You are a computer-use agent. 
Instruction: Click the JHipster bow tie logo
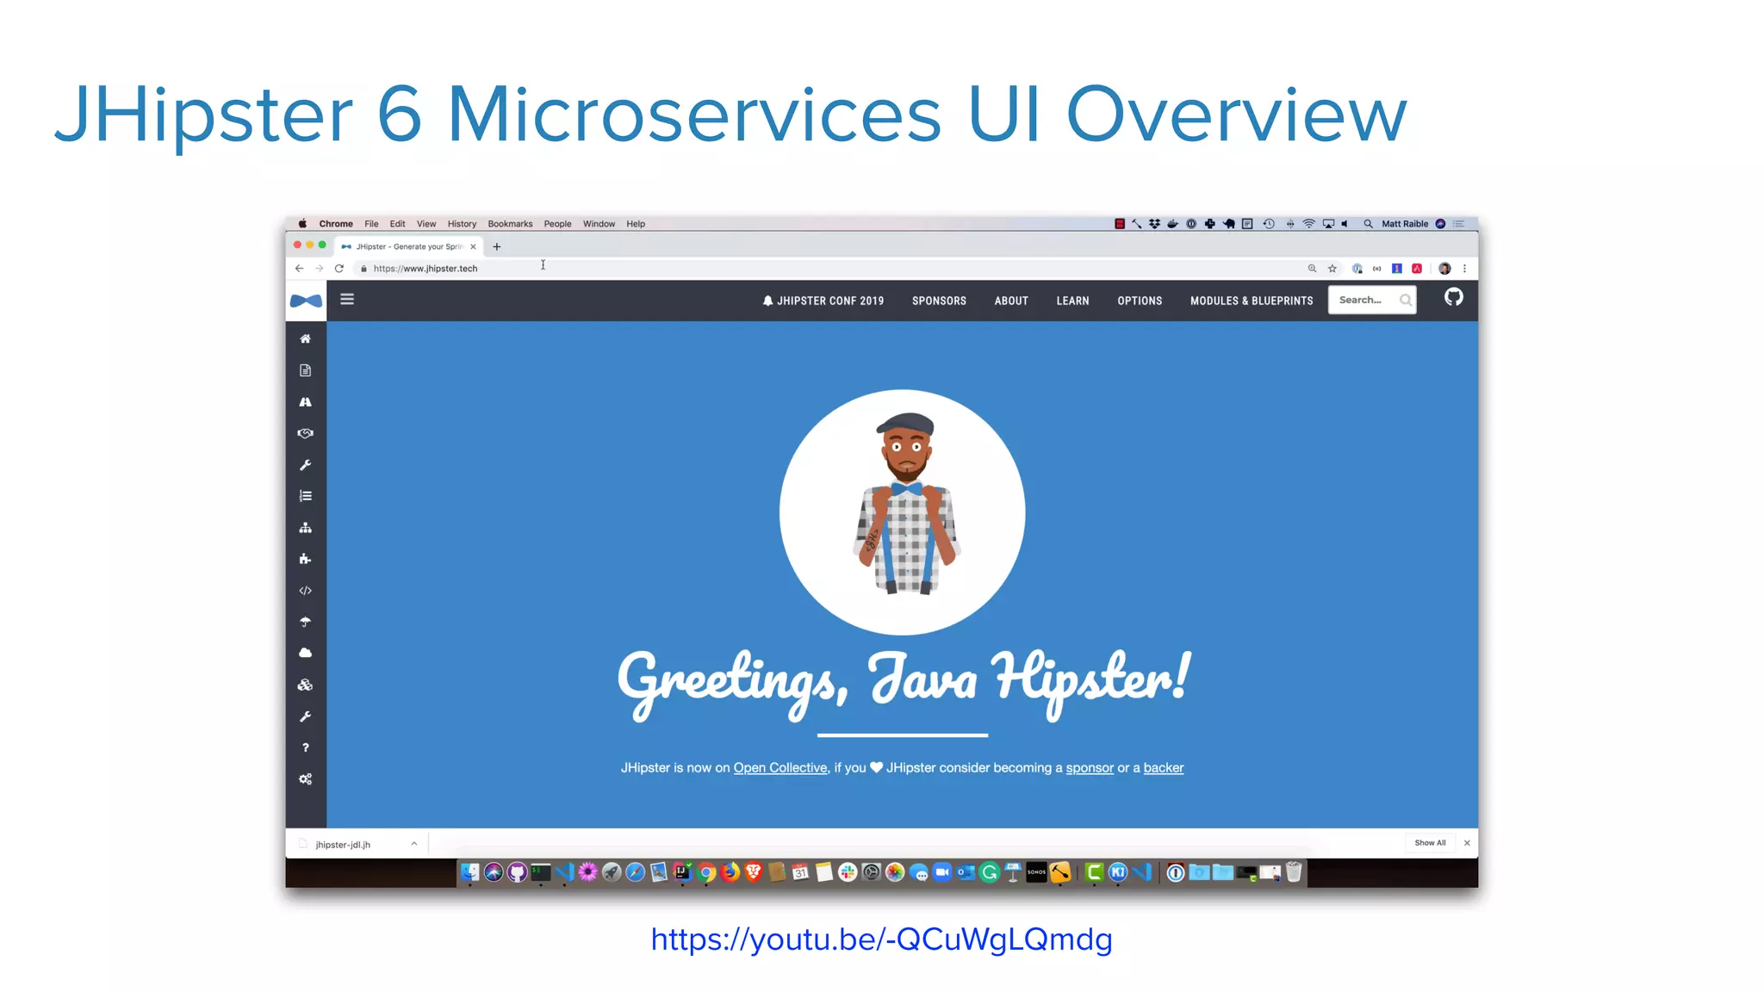[306, 301]
